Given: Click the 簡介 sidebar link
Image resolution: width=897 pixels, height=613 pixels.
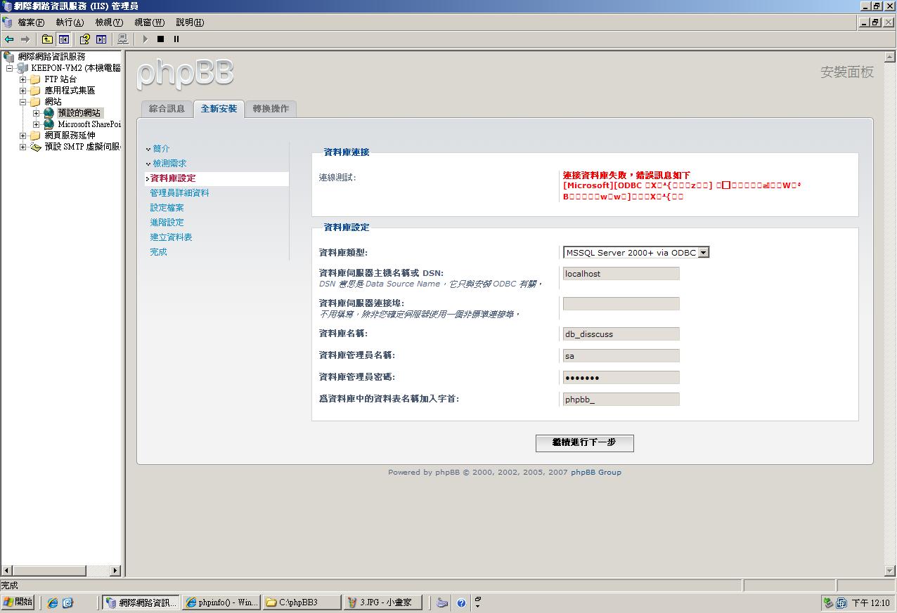Looking at the screenshot, I should tap(161, 149).
